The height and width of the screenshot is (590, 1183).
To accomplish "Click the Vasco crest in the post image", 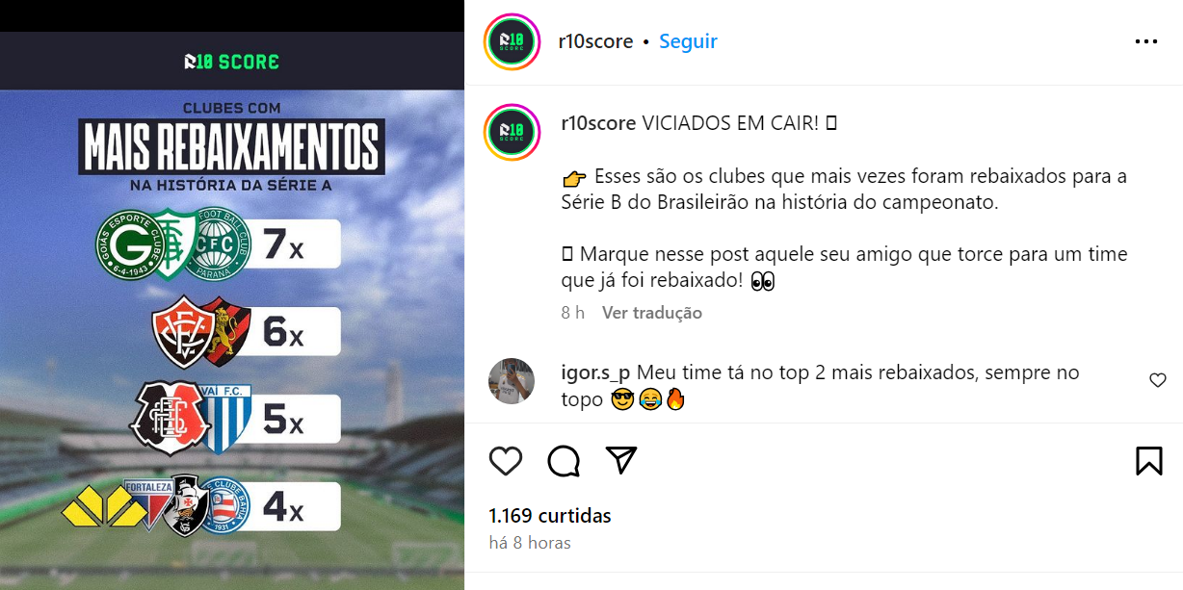I will [185, 506].
